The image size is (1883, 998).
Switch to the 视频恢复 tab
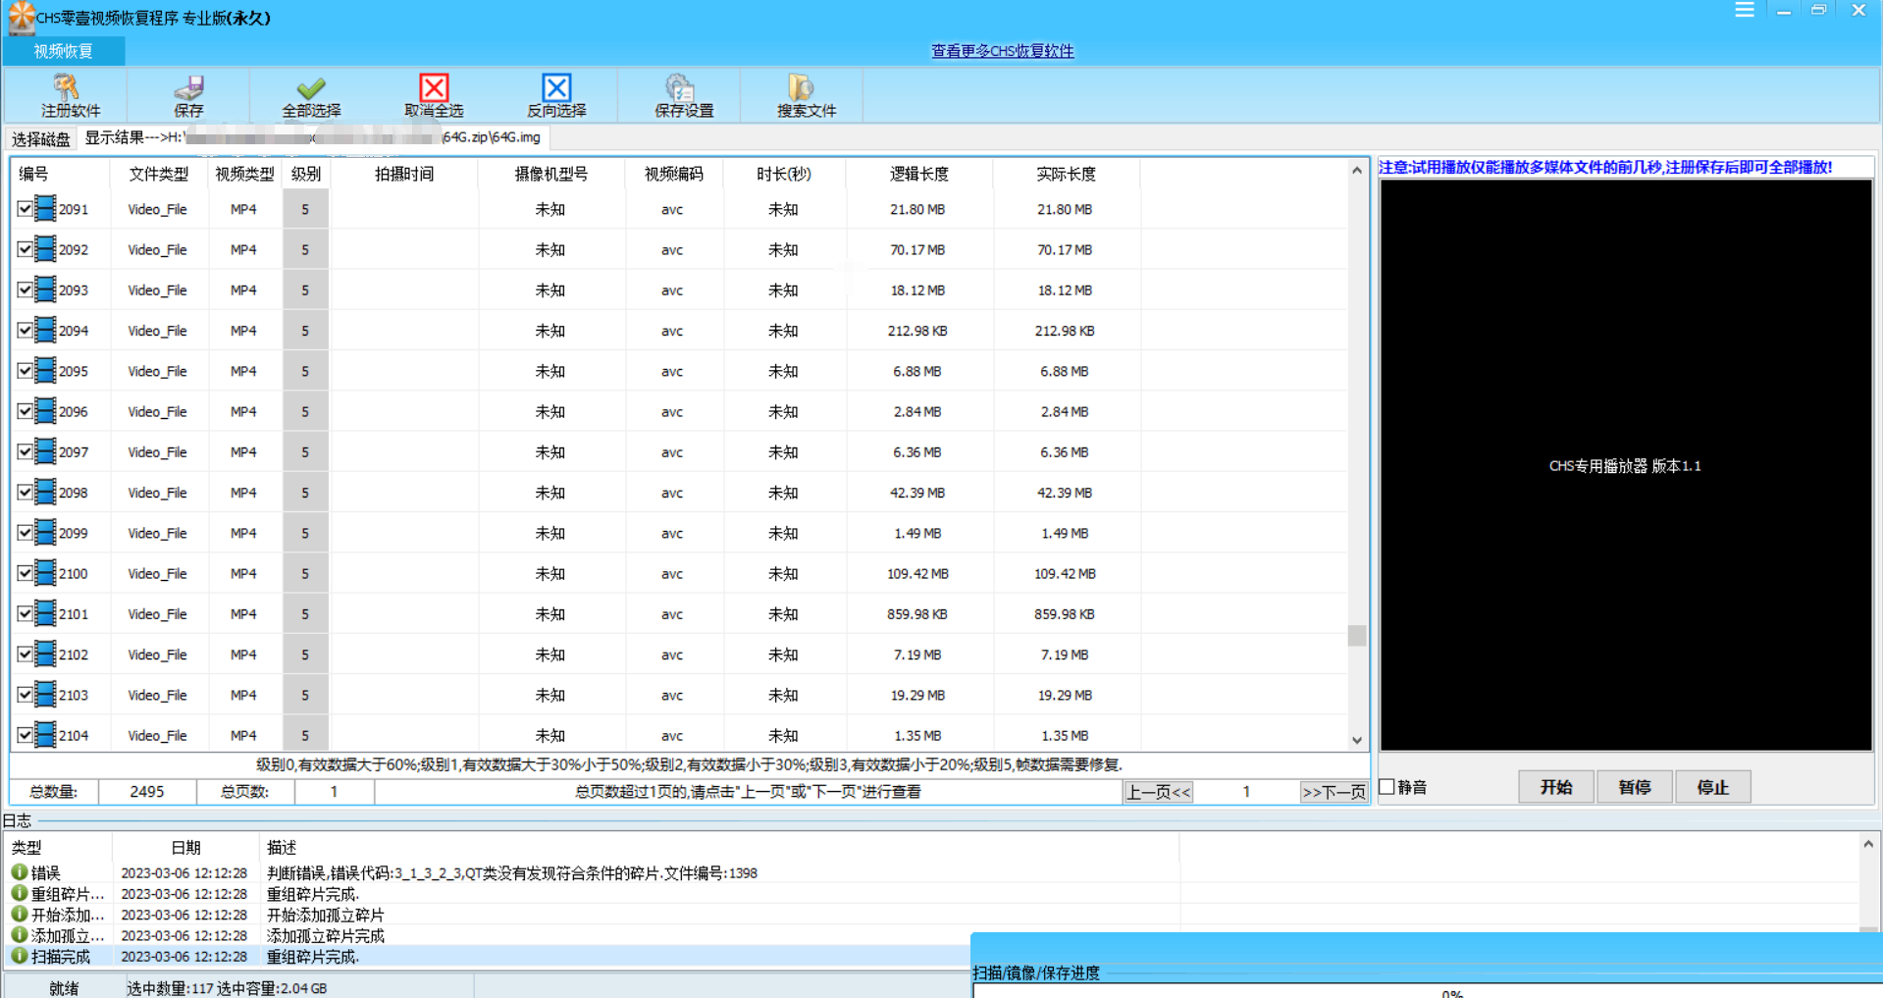coord(64,51)
